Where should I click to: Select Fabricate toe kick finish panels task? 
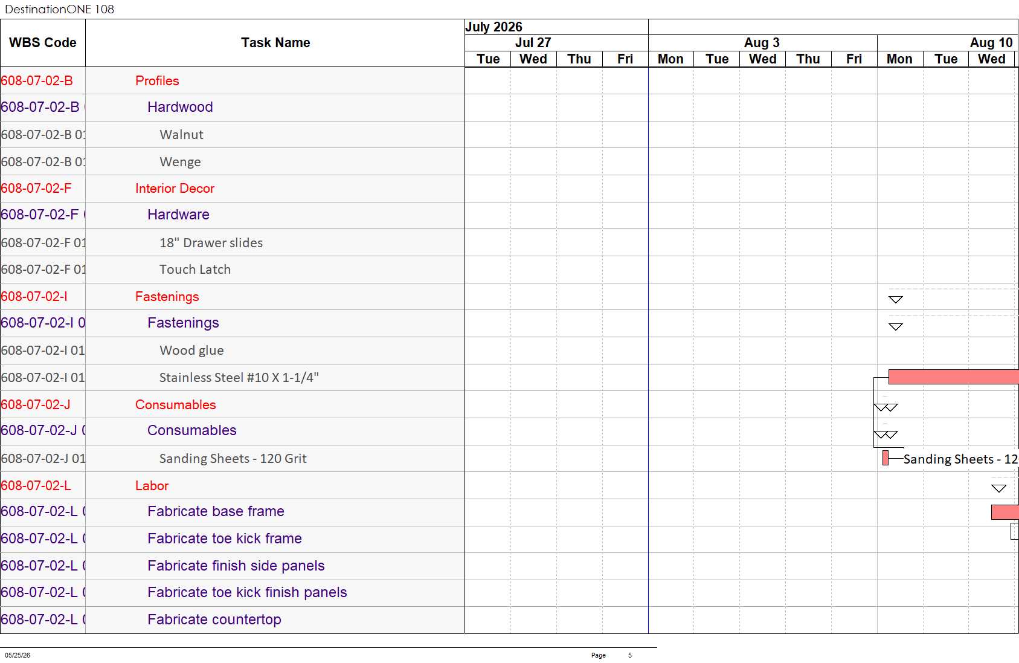(x=247, y=592)
